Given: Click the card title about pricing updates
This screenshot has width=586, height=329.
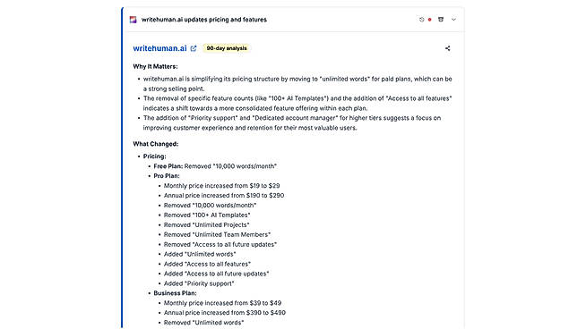Looking at the screenshot, I should click(204, 20).
